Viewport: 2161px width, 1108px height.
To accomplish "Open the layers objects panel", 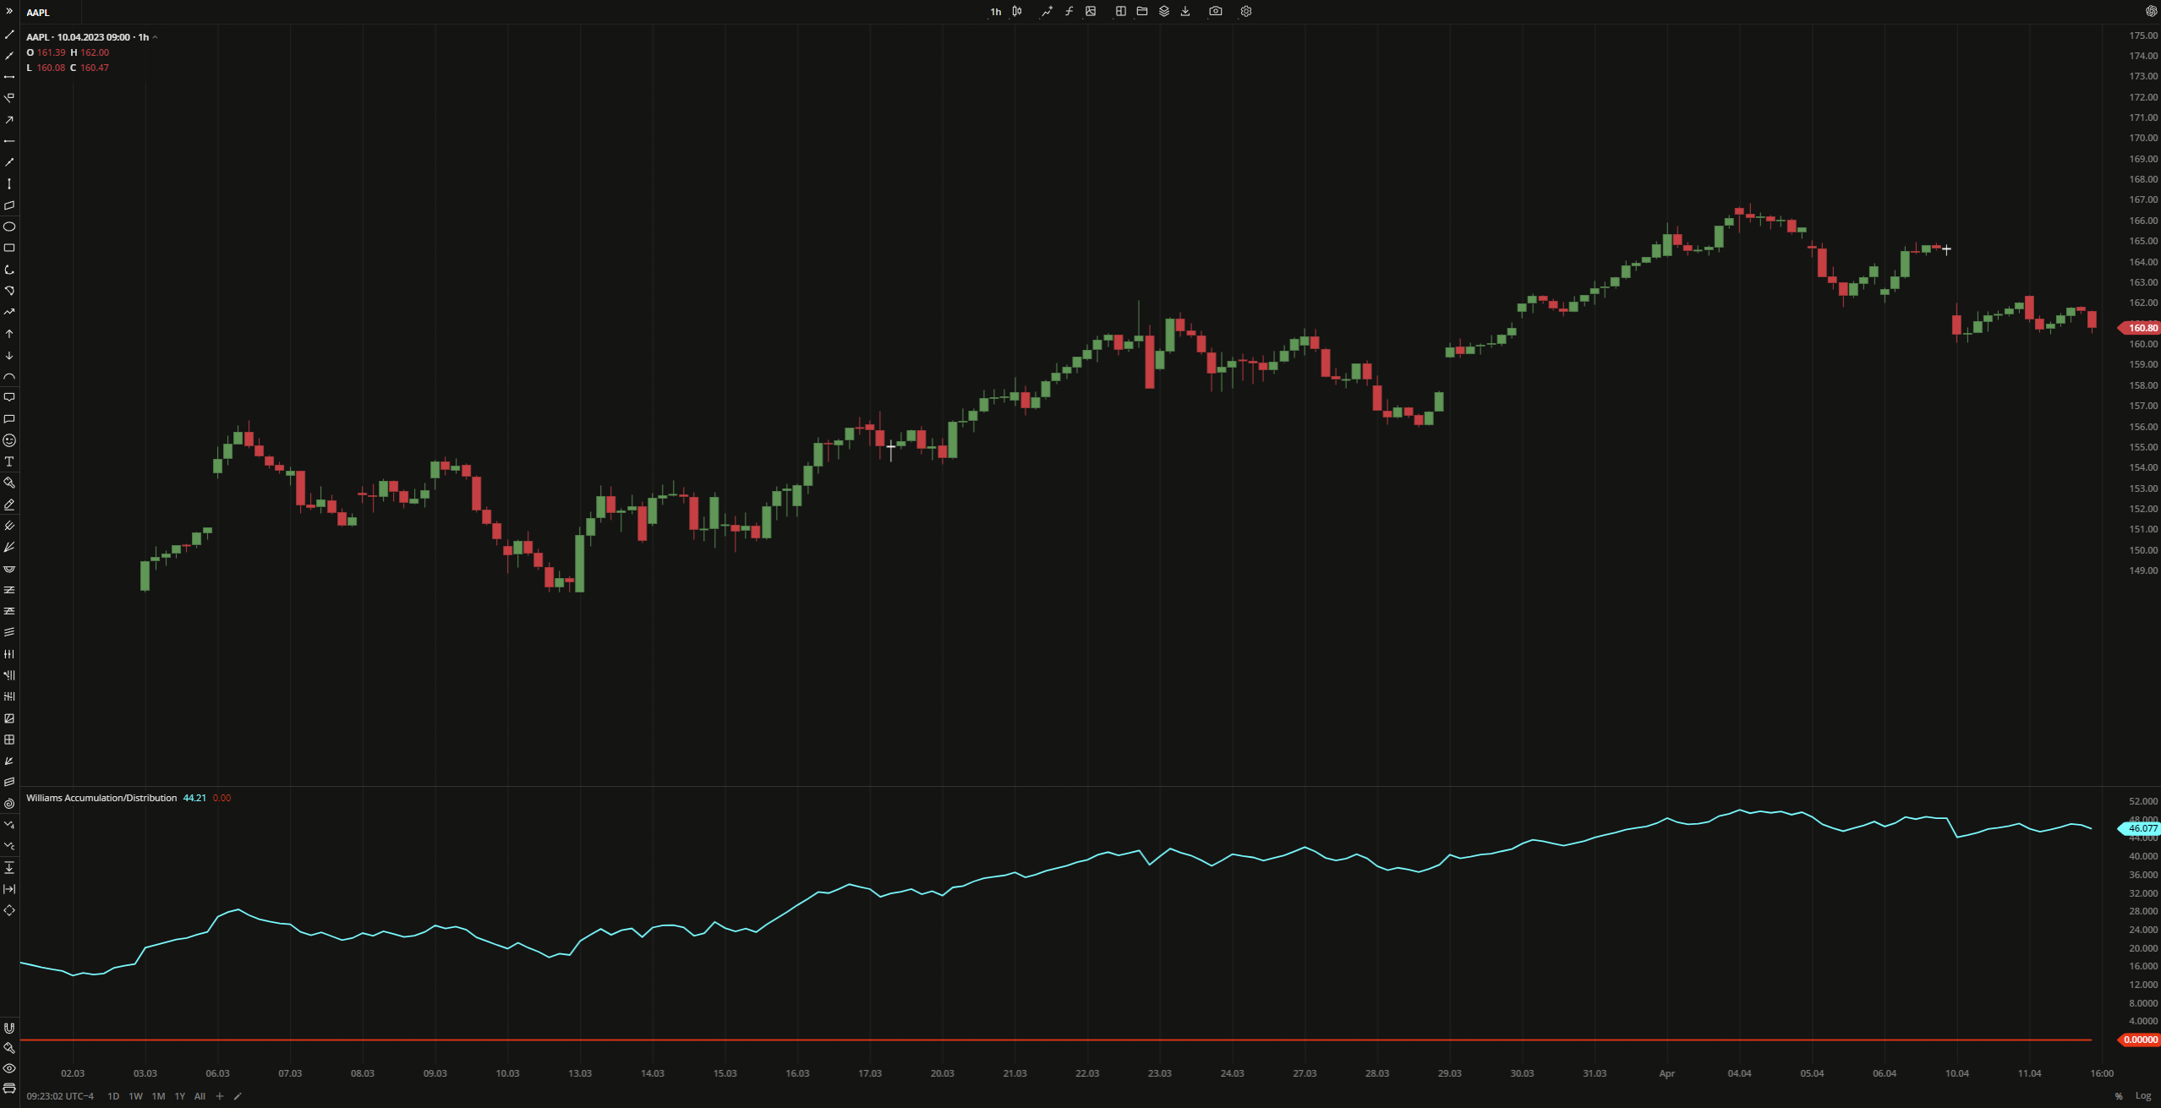I will pyautogui.click(x=1164, y=12).
